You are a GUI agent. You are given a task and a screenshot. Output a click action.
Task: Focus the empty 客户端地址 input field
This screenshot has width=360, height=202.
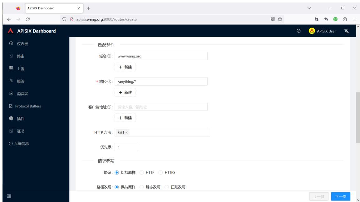[161, 107]
